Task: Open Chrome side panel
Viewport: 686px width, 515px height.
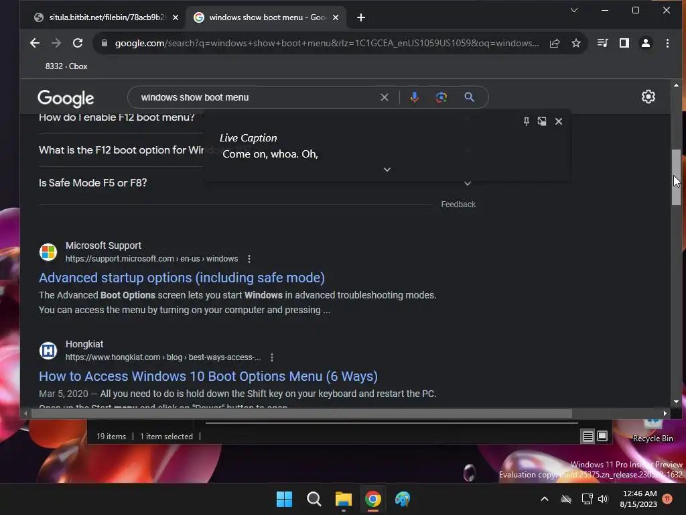Action: tap(624, 43)
